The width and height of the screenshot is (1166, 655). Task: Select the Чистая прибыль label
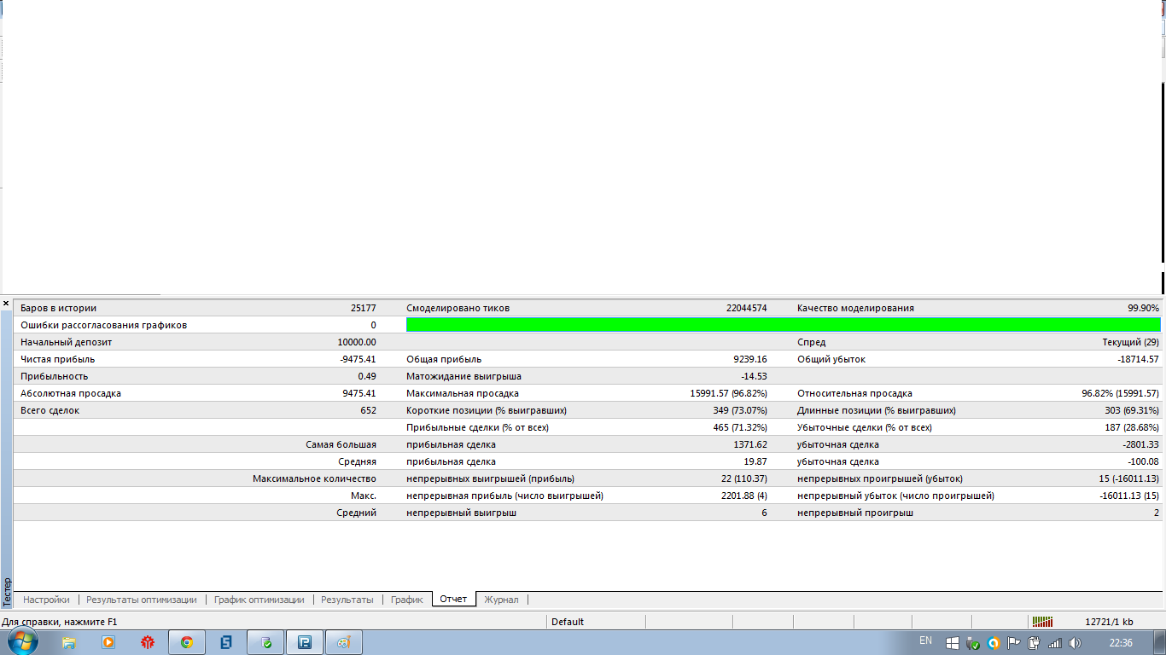58,359
